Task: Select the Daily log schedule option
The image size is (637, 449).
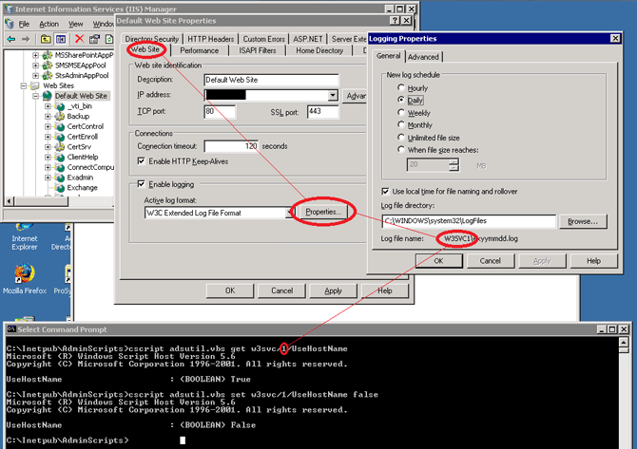Action: click(401, 100)
